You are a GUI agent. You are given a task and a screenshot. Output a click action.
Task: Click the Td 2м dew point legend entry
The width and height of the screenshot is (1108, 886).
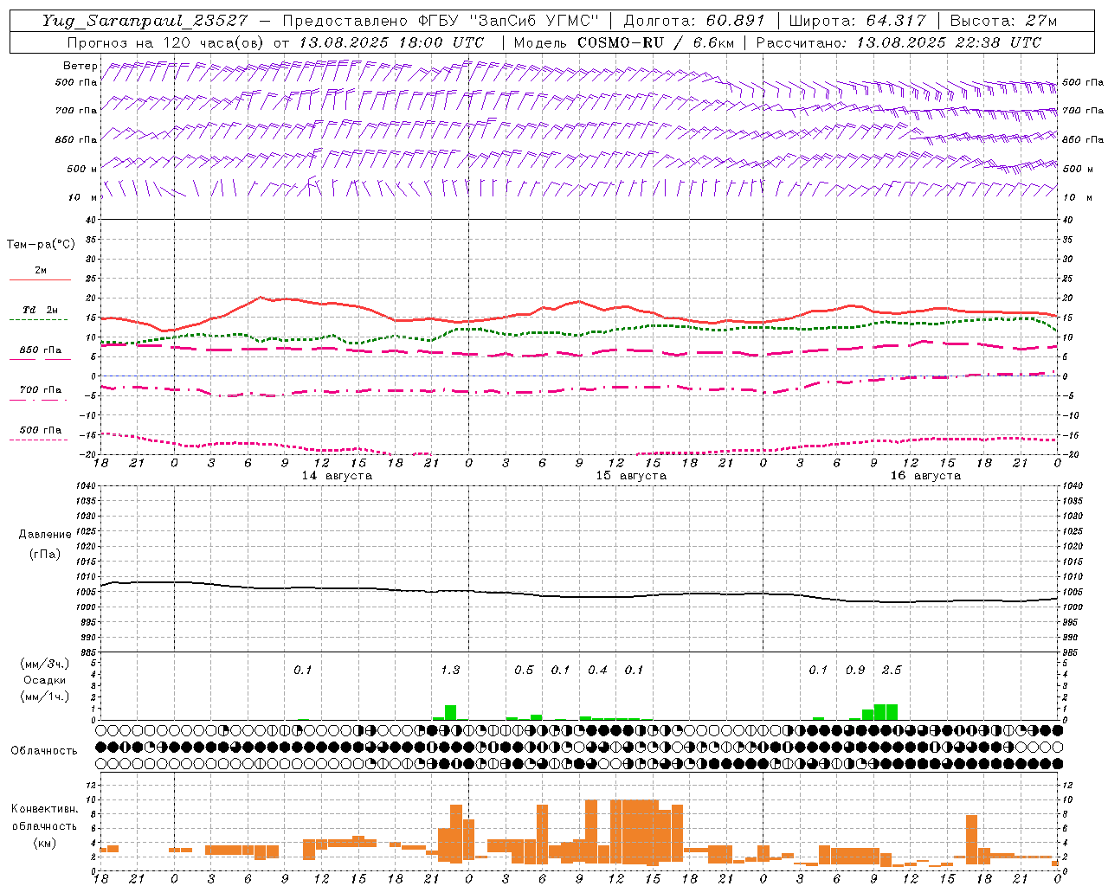click(41, 310)
